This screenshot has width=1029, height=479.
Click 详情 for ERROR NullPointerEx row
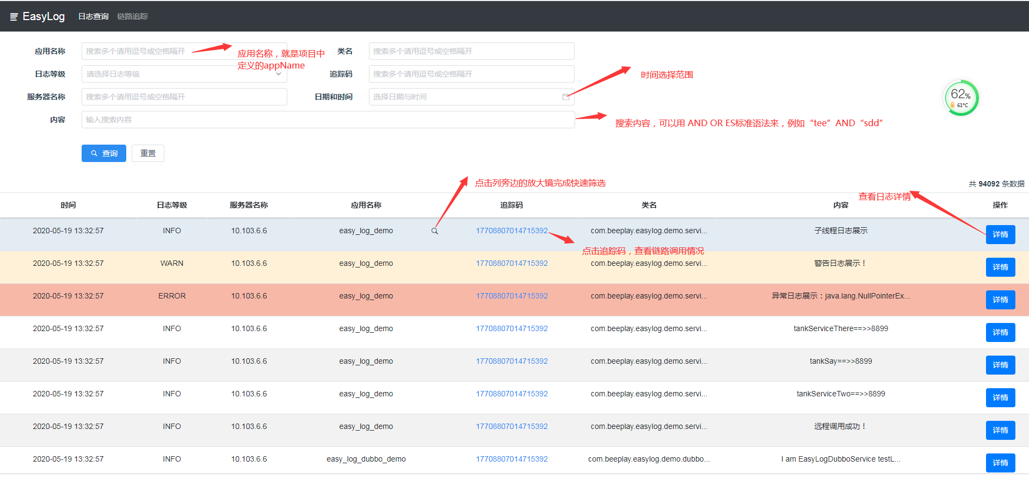coord(1000,300)
